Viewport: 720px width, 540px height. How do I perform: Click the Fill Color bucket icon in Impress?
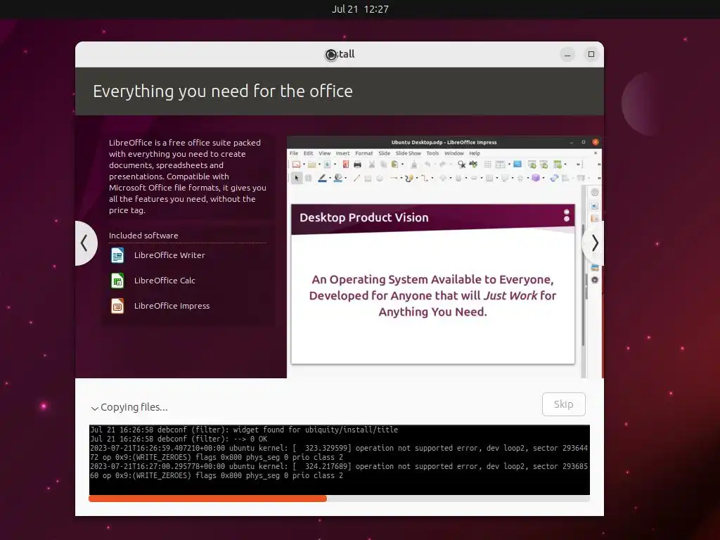338,178
